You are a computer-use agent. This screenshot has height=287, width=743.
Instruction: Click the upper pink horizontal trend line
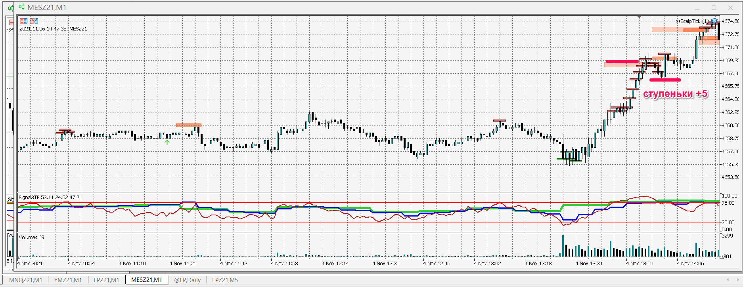click(x=622, y=61)
